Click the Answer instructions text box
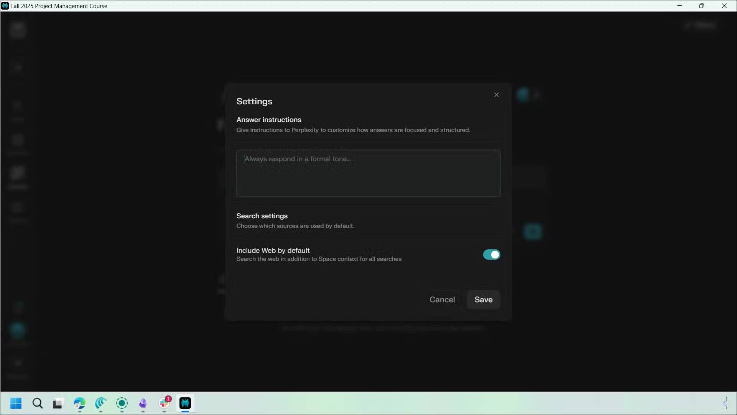Screen dimensions: 737x415 (x=368, y=173)
